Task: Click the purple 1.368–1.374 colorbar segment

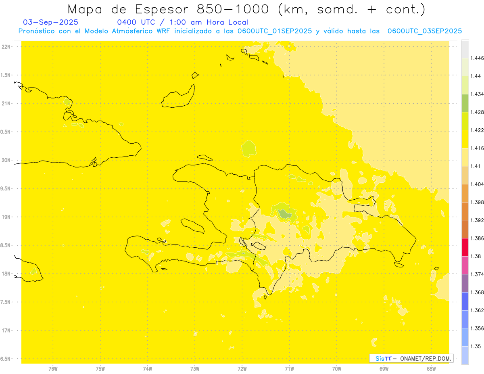Action: coord(465,283)
